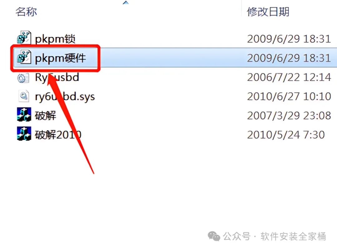
Task: Click the 破解2010 application icon
Action: point(24,133)
